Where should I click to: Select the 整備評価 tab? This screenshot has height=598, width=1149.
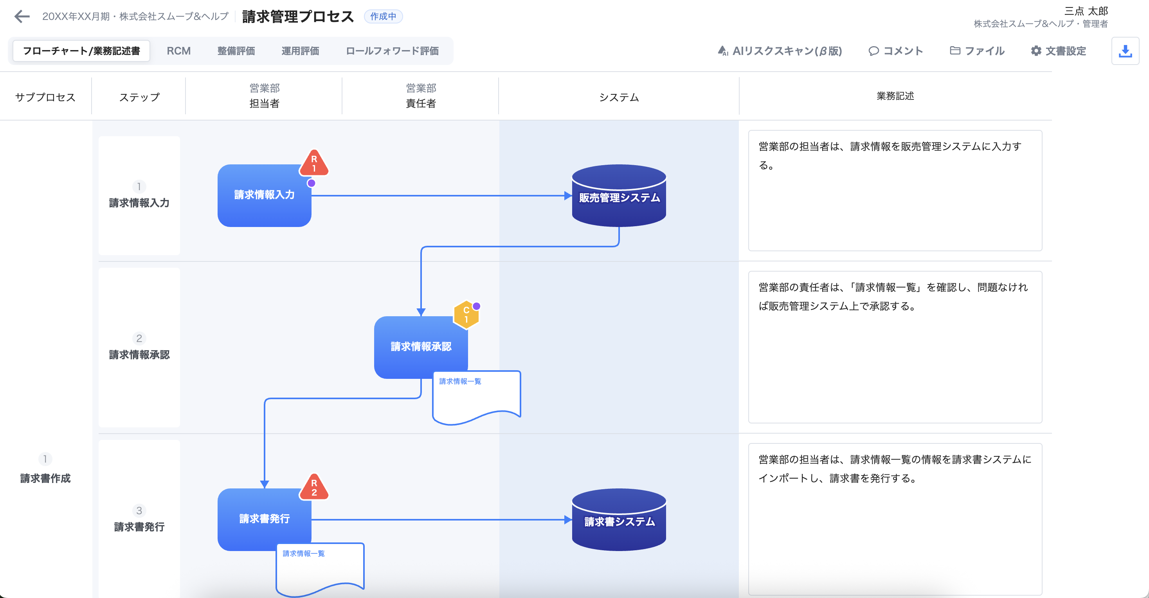(x=236, y=51)
